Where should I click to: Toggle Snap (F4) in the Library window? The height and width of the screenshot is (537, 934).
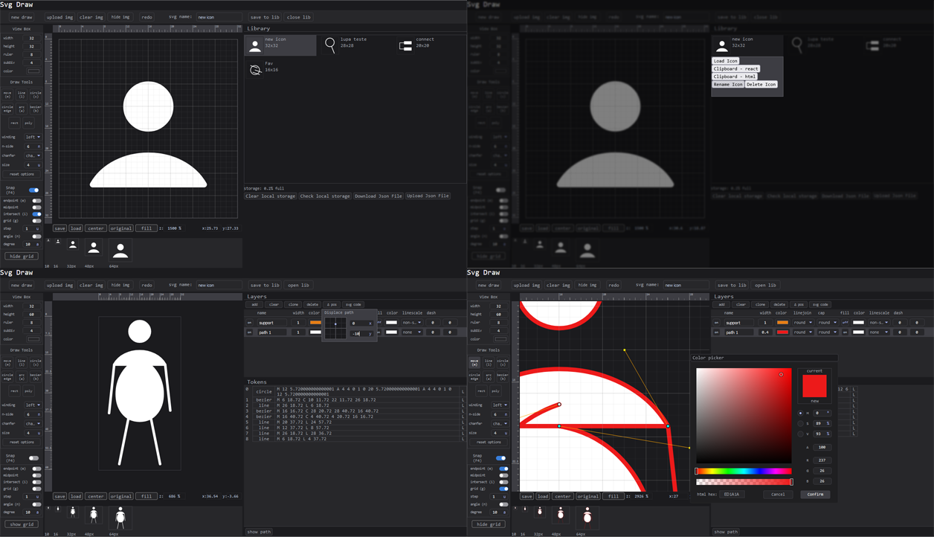pos(33,190)
